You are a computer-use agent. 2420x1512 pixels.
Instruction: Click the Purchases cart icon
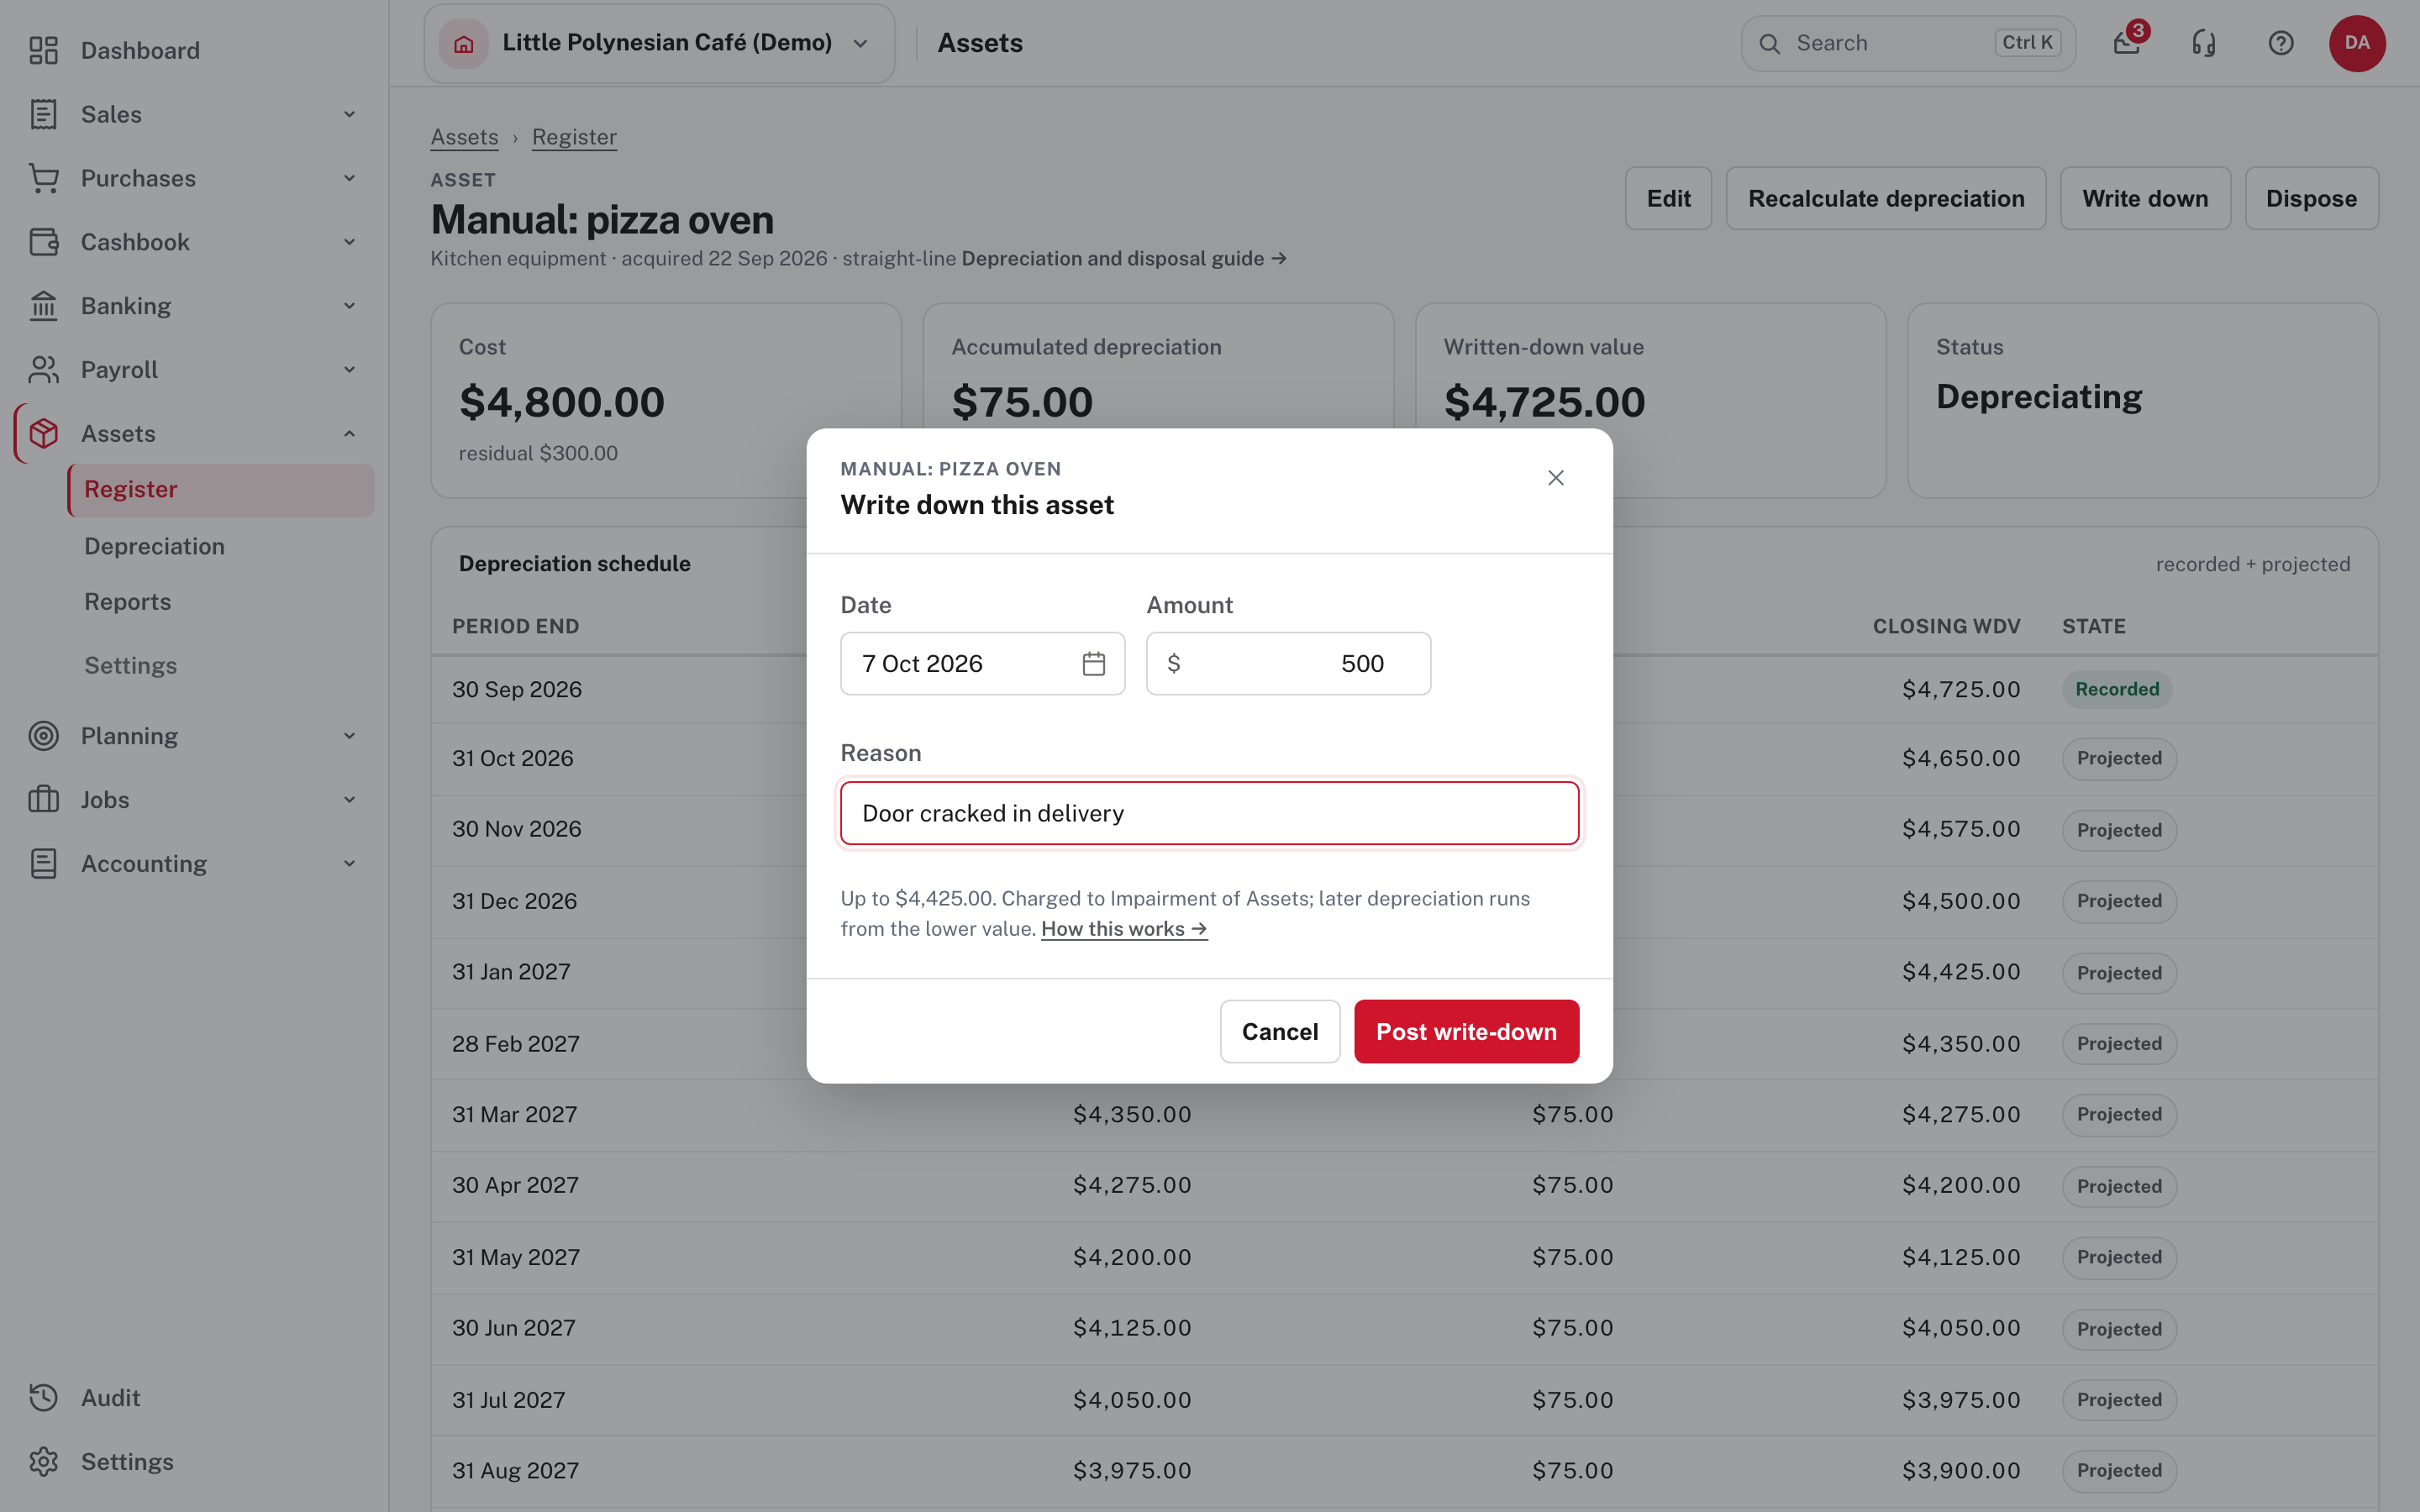[43, 178]
